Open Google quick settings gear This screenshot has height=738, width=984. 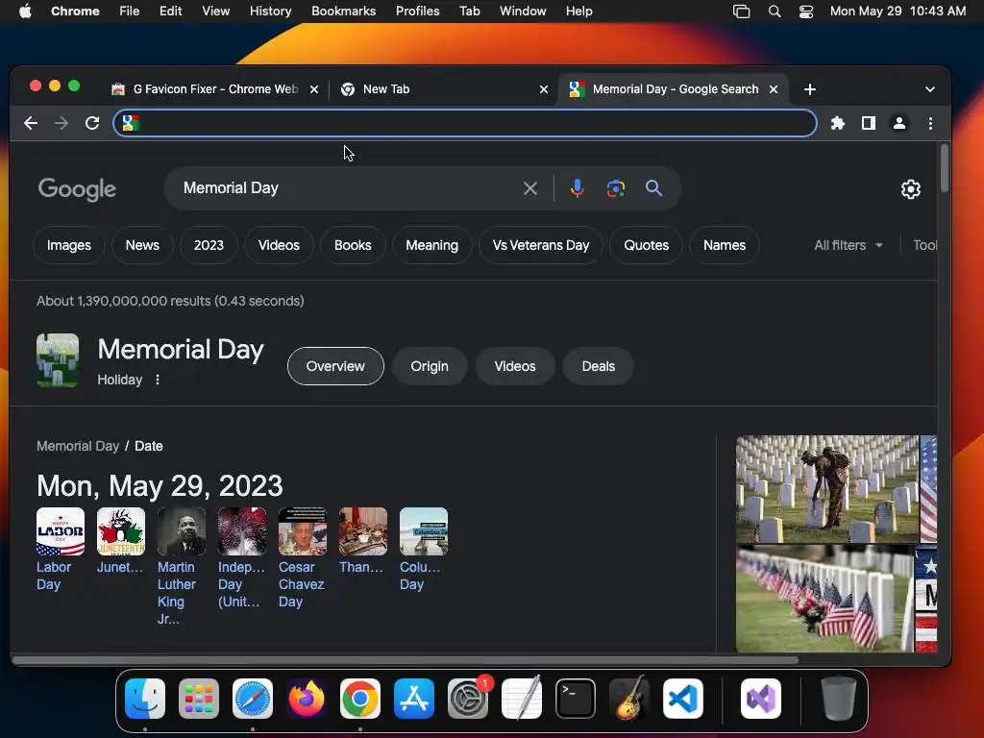click(911, 189)
